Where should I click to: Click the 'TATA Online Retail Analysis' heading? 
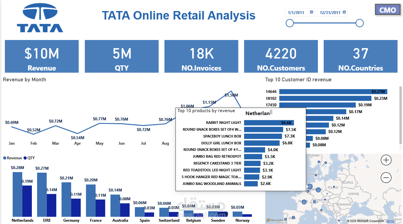(179, 15)
